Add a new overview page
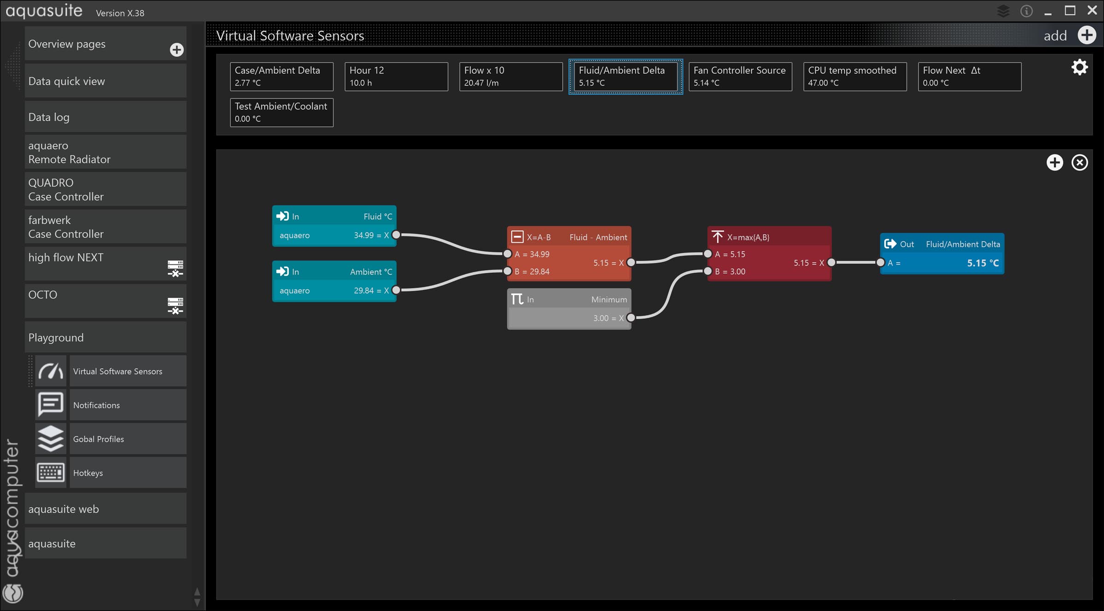Image resolution: width=1104 pixels, height=611 pixels. point(176,50)
